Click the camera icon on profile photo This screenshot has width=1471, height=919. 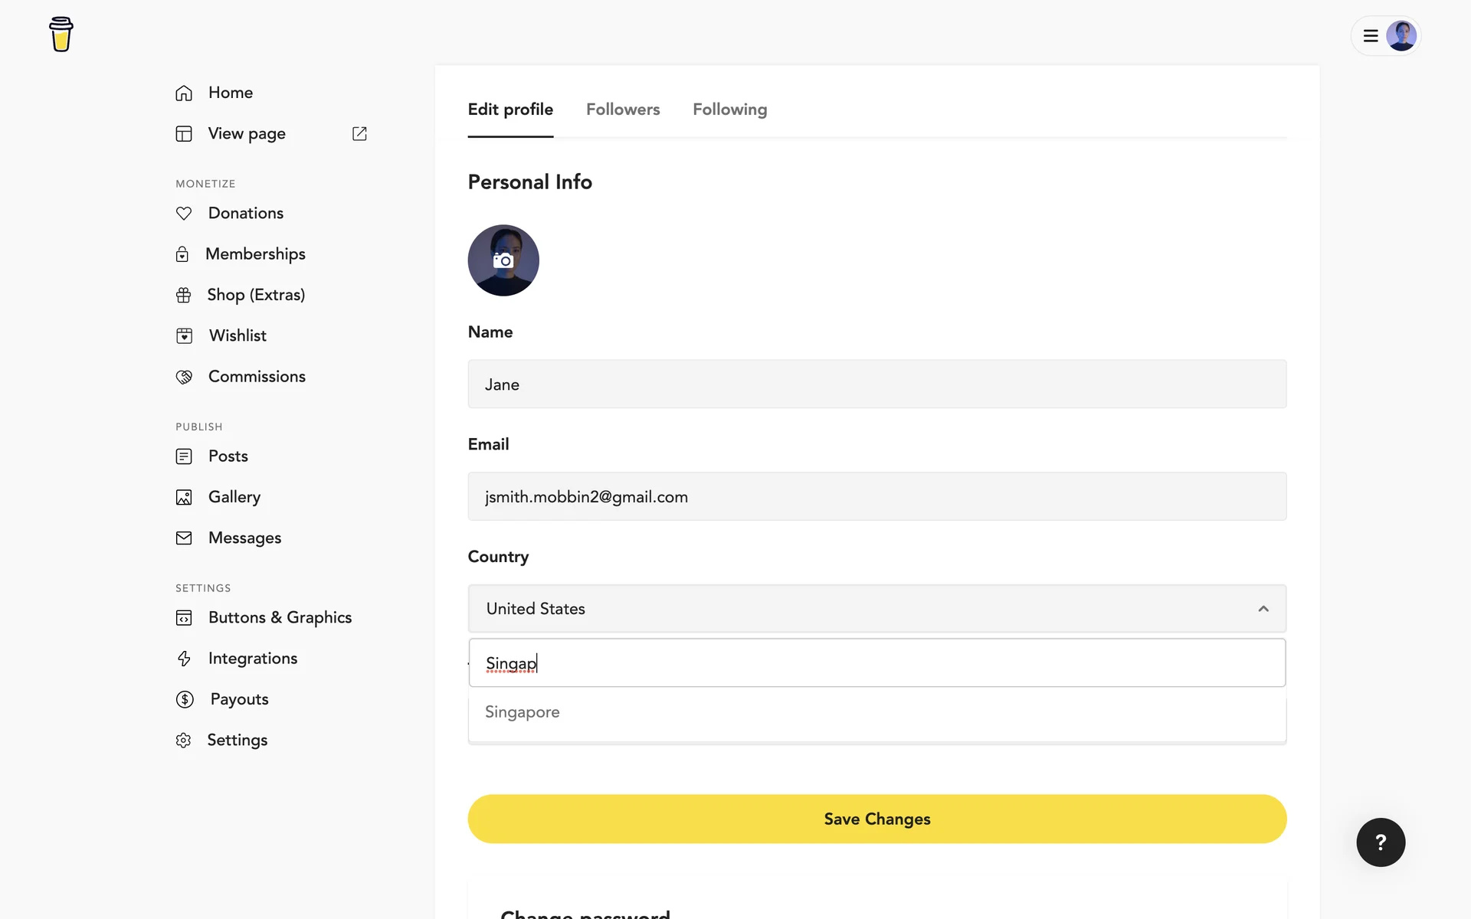point(503,260)
